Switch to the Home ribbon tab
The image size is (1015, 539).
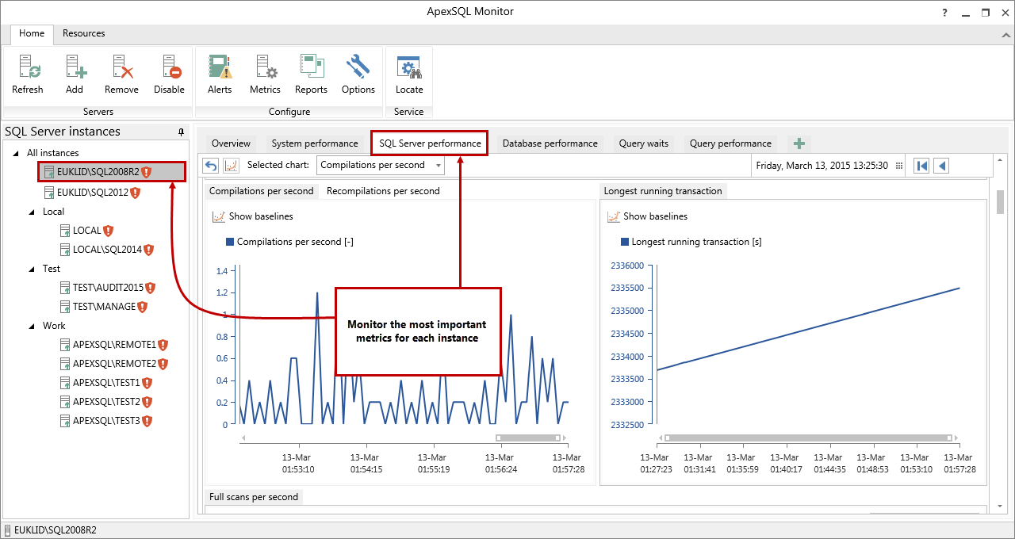coord(32,33)
